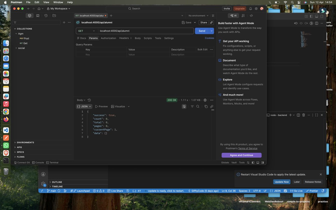Open the sidebar three-dot options icon
336x210 pixels.
click(x=69, y=22)
